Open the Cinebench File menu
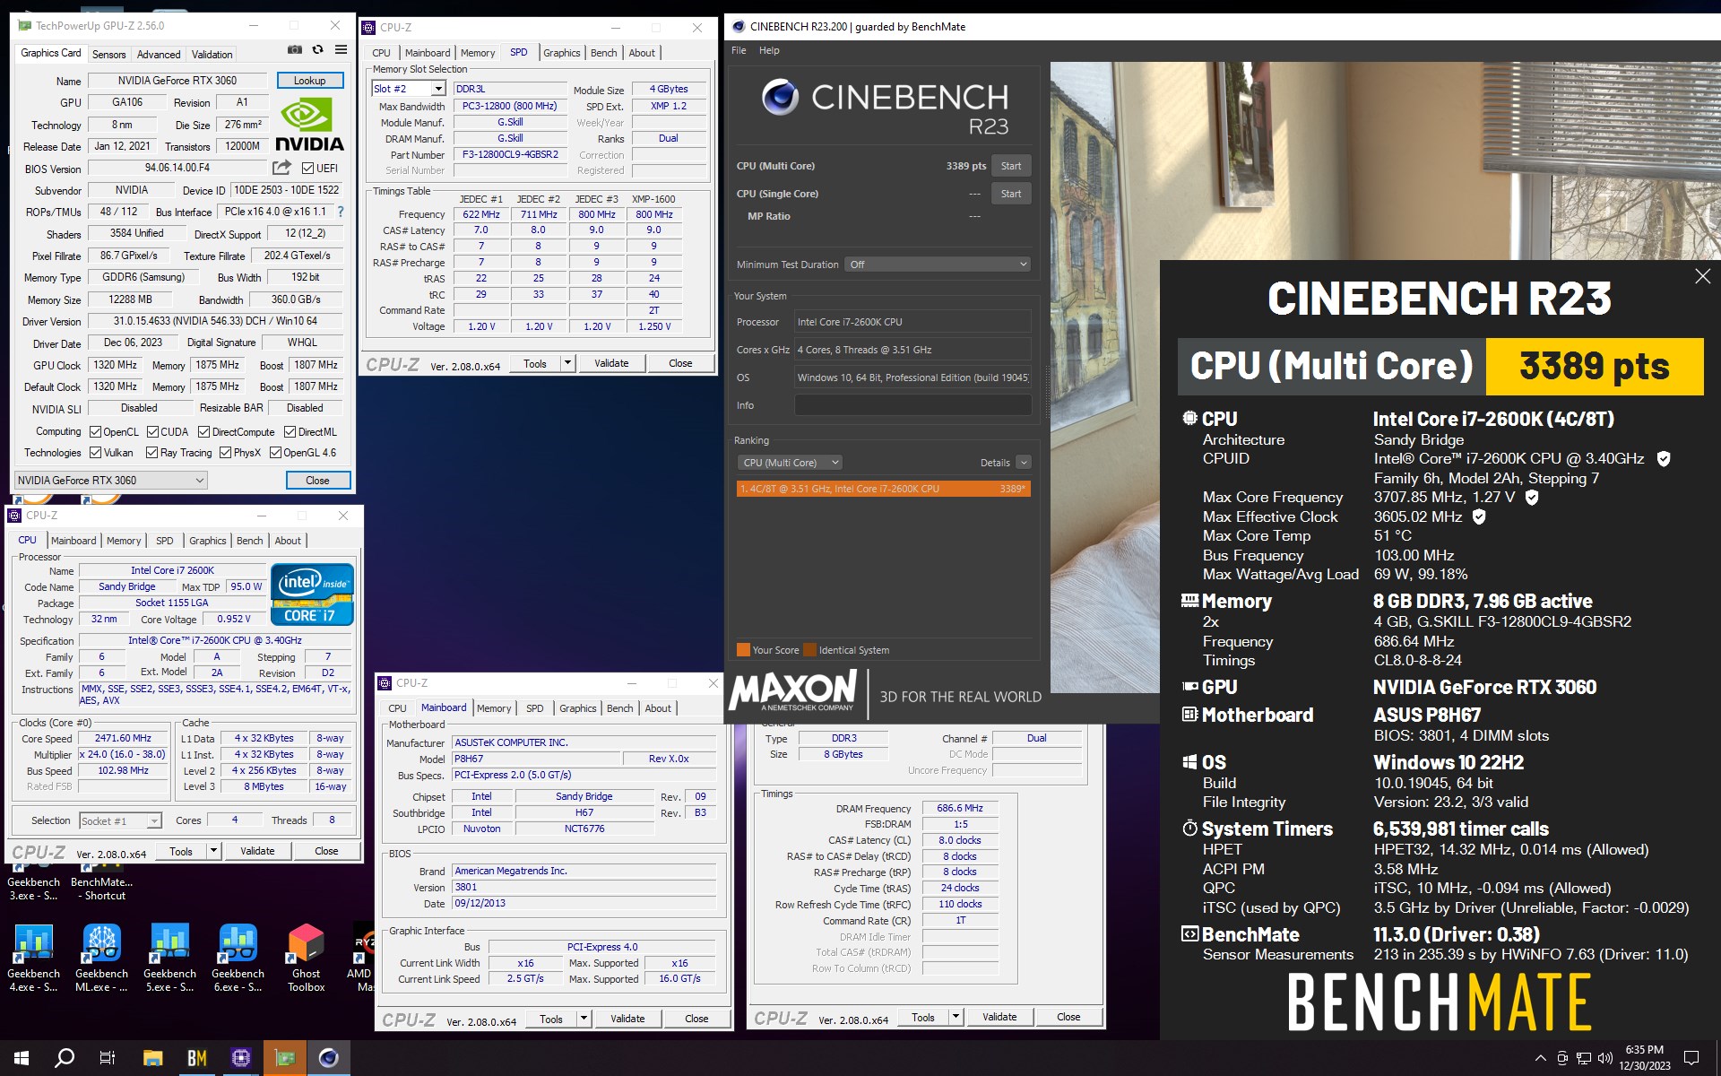The width and height of the screenshot is (1721, 1076). click(739, 50)
